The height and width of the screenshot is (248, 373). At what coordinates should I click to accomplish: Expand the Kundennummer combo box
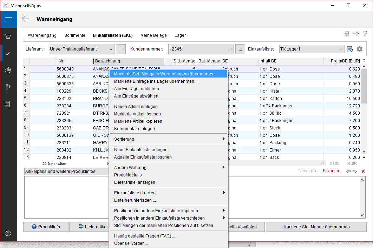coord(230,49)
